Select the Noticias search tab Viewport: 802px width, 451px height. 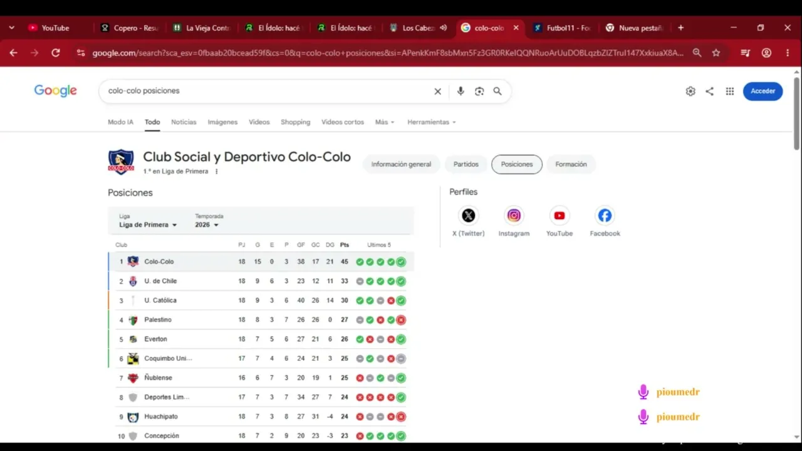[184, 122]
